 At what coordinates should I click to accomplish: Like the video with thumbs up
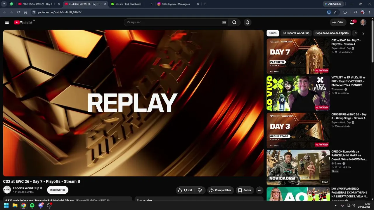(x=185, y=190)
